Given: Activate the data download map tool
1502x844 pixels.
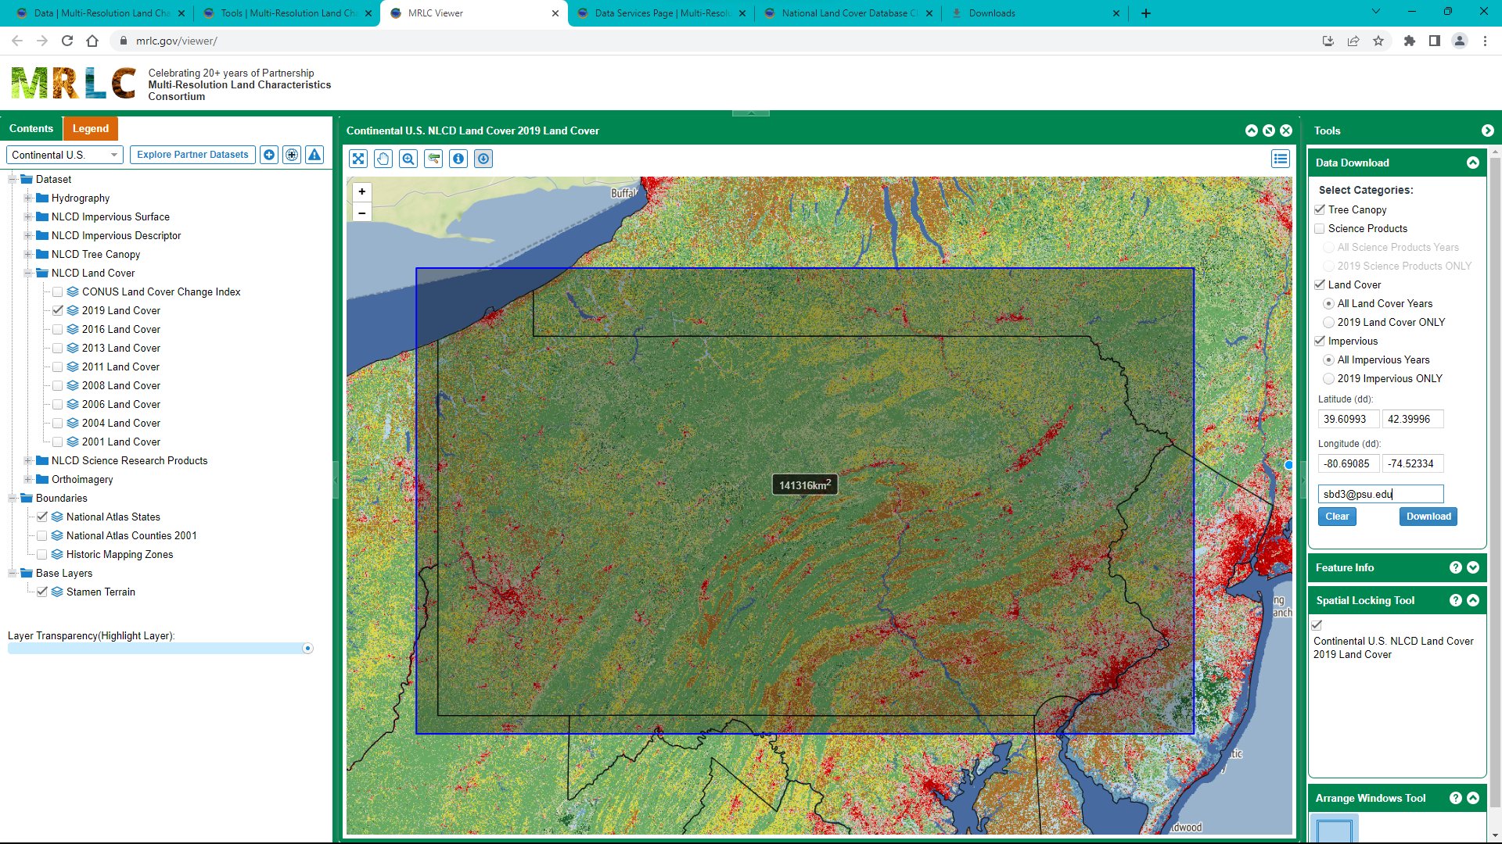Looking at the screenshot, I should [483, 159].
